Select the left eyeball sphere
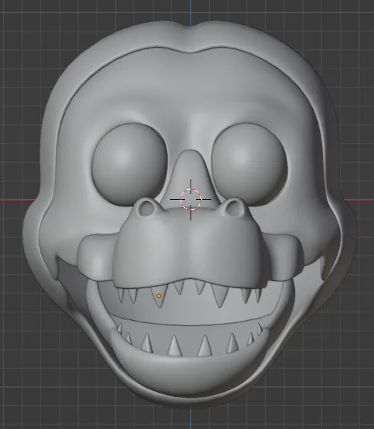 [x=129, y=164]
